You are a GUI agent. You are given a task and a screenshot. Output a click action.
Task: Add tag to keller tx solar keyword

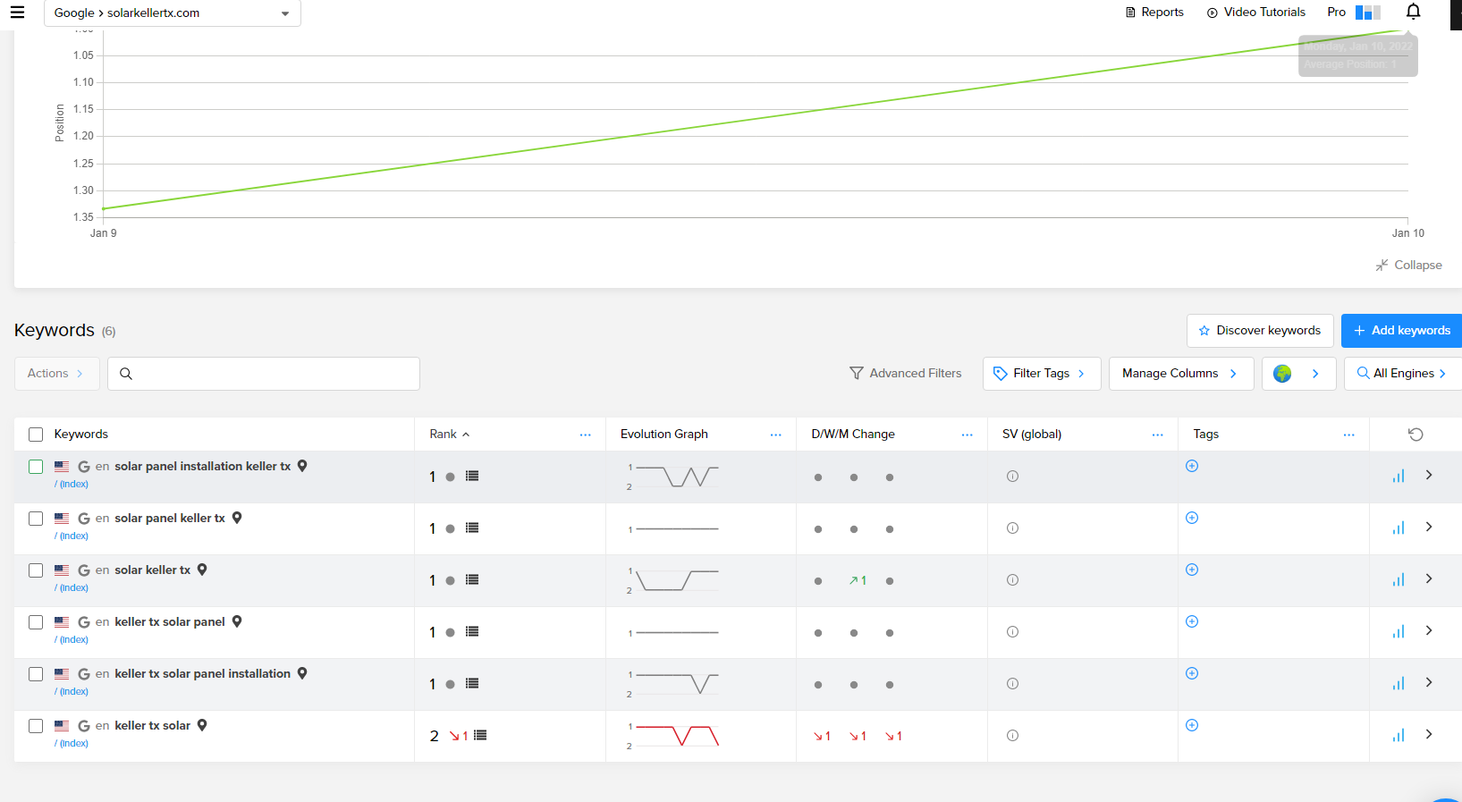1192,725
